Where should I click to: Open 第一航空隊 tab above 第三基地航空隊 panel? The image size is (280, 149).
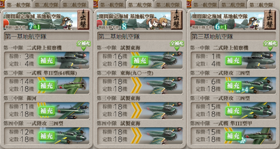coord(205,4)
